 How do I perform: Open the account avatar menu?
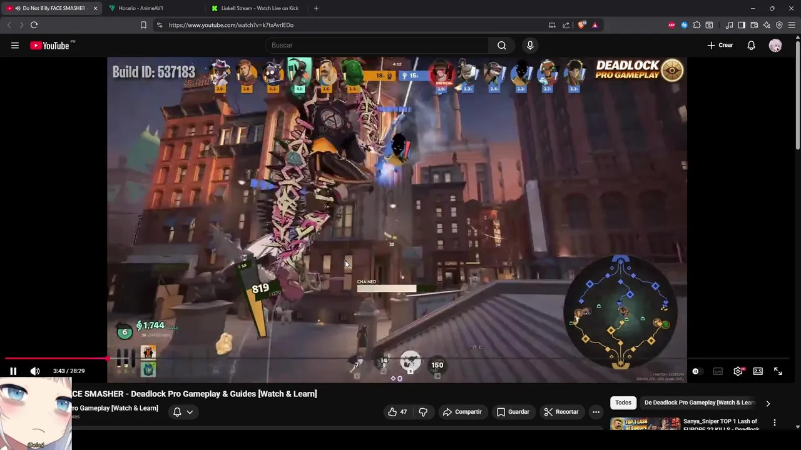coord(775,45)
